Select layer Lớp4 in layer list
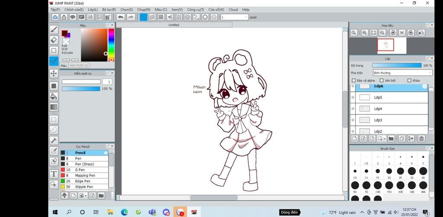This screenshot has height=217, width=443. point(389,108)
